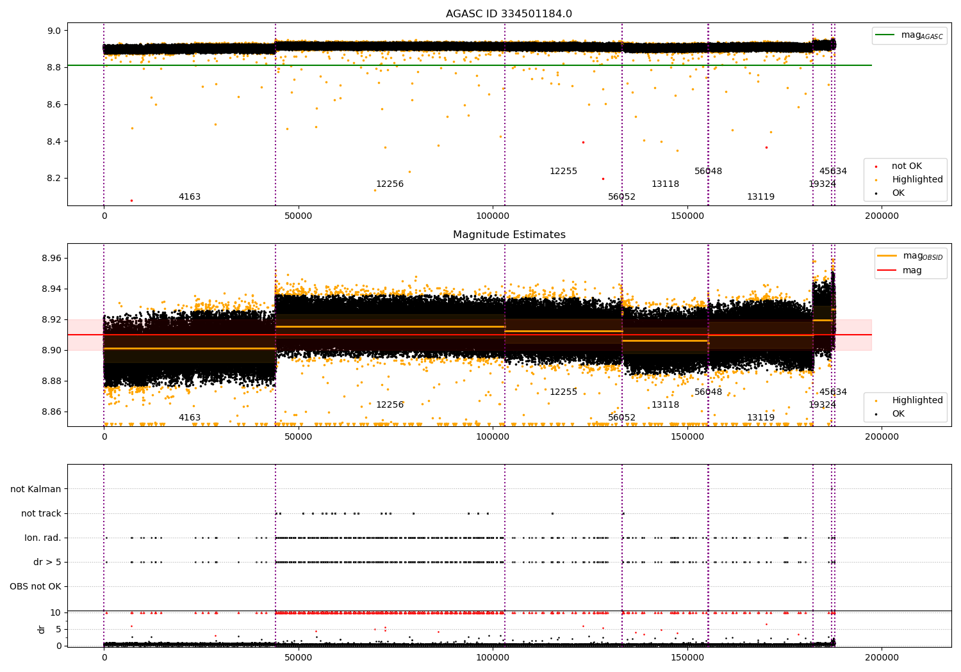Screen dimensions: 961x672
Task: Click the 100000 x-tick under Magnitude Estimates plot
Action: [493, 437]
